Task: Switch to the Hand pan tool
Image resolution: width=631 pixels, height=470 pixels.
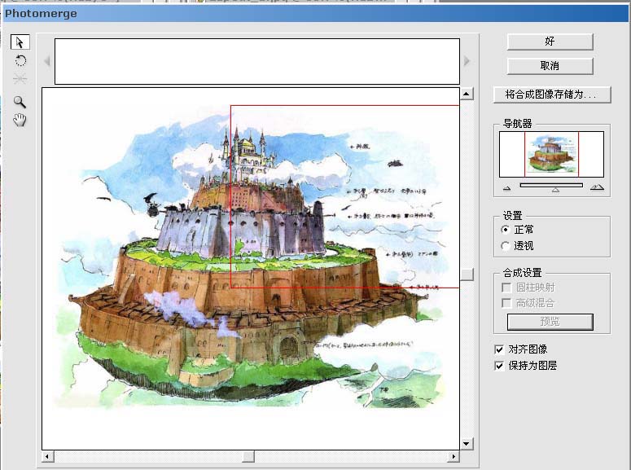Action: (20, 120)
